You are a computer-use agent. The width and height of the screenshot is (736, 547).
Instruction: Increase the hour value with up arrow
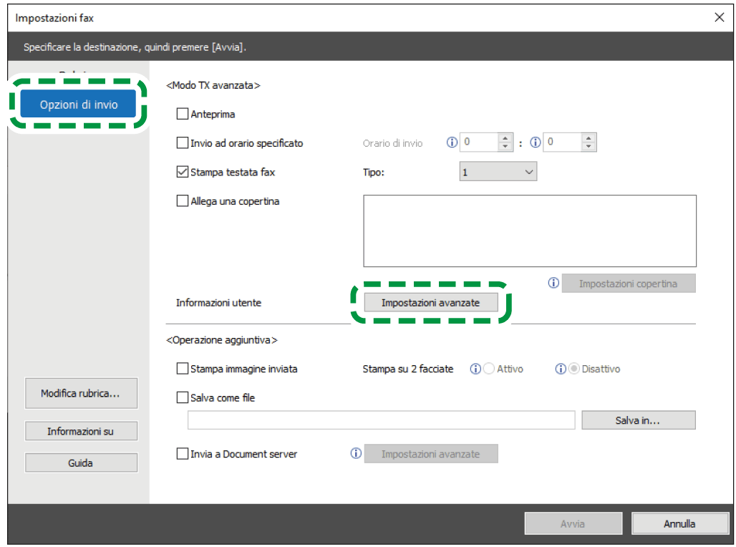[x=505, y=138]
